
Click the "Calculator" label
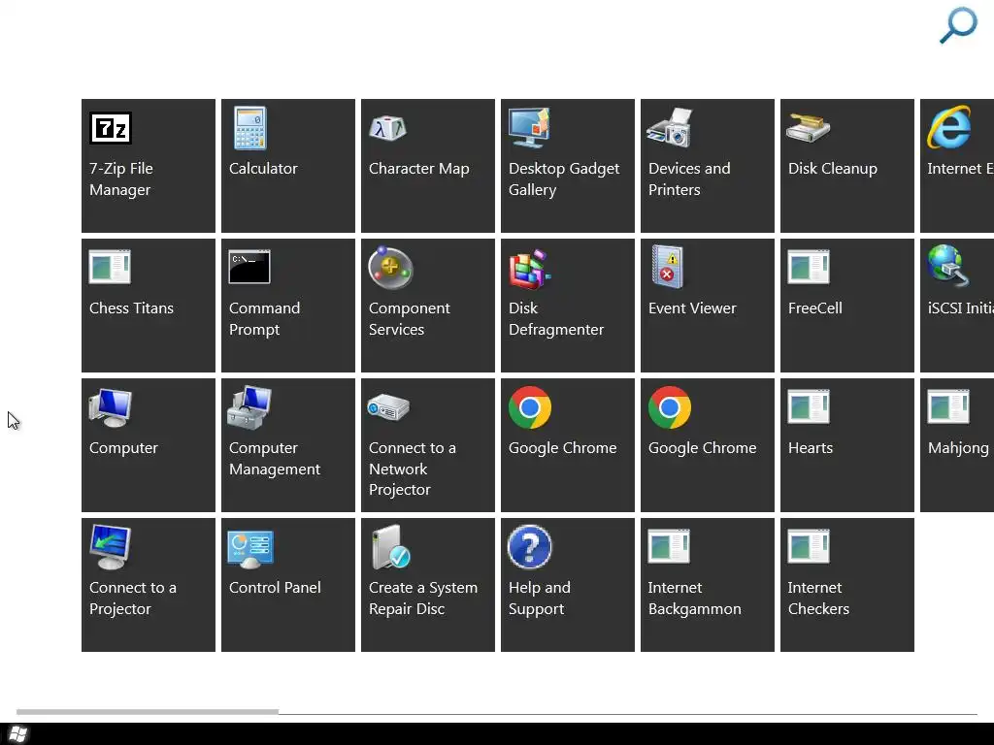point(263,169)
